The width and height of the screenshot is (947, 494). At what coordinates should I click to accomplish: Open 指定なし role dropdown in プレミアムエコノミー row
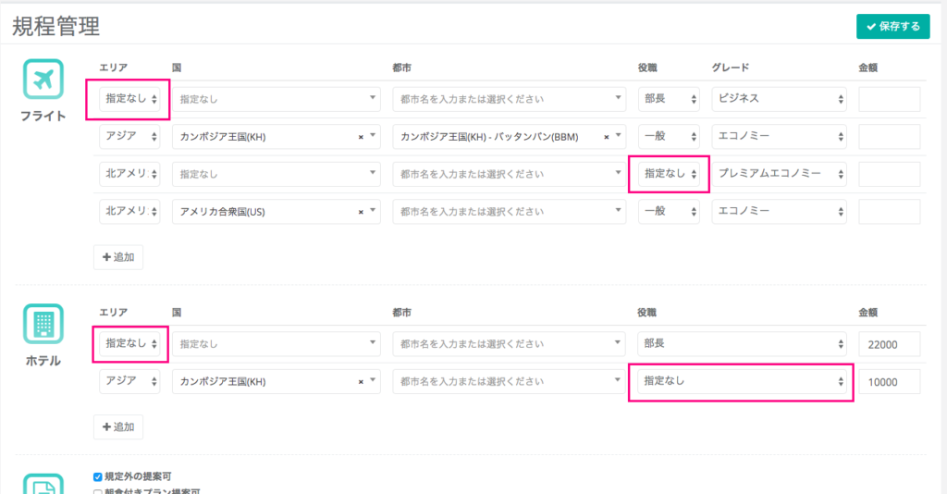pyautogui.click(x=669, y=174)
